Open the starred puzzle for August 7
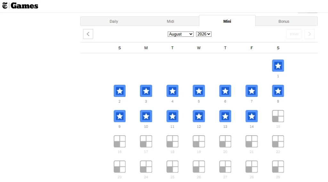The image size is (328, 182). pos(251,91)
